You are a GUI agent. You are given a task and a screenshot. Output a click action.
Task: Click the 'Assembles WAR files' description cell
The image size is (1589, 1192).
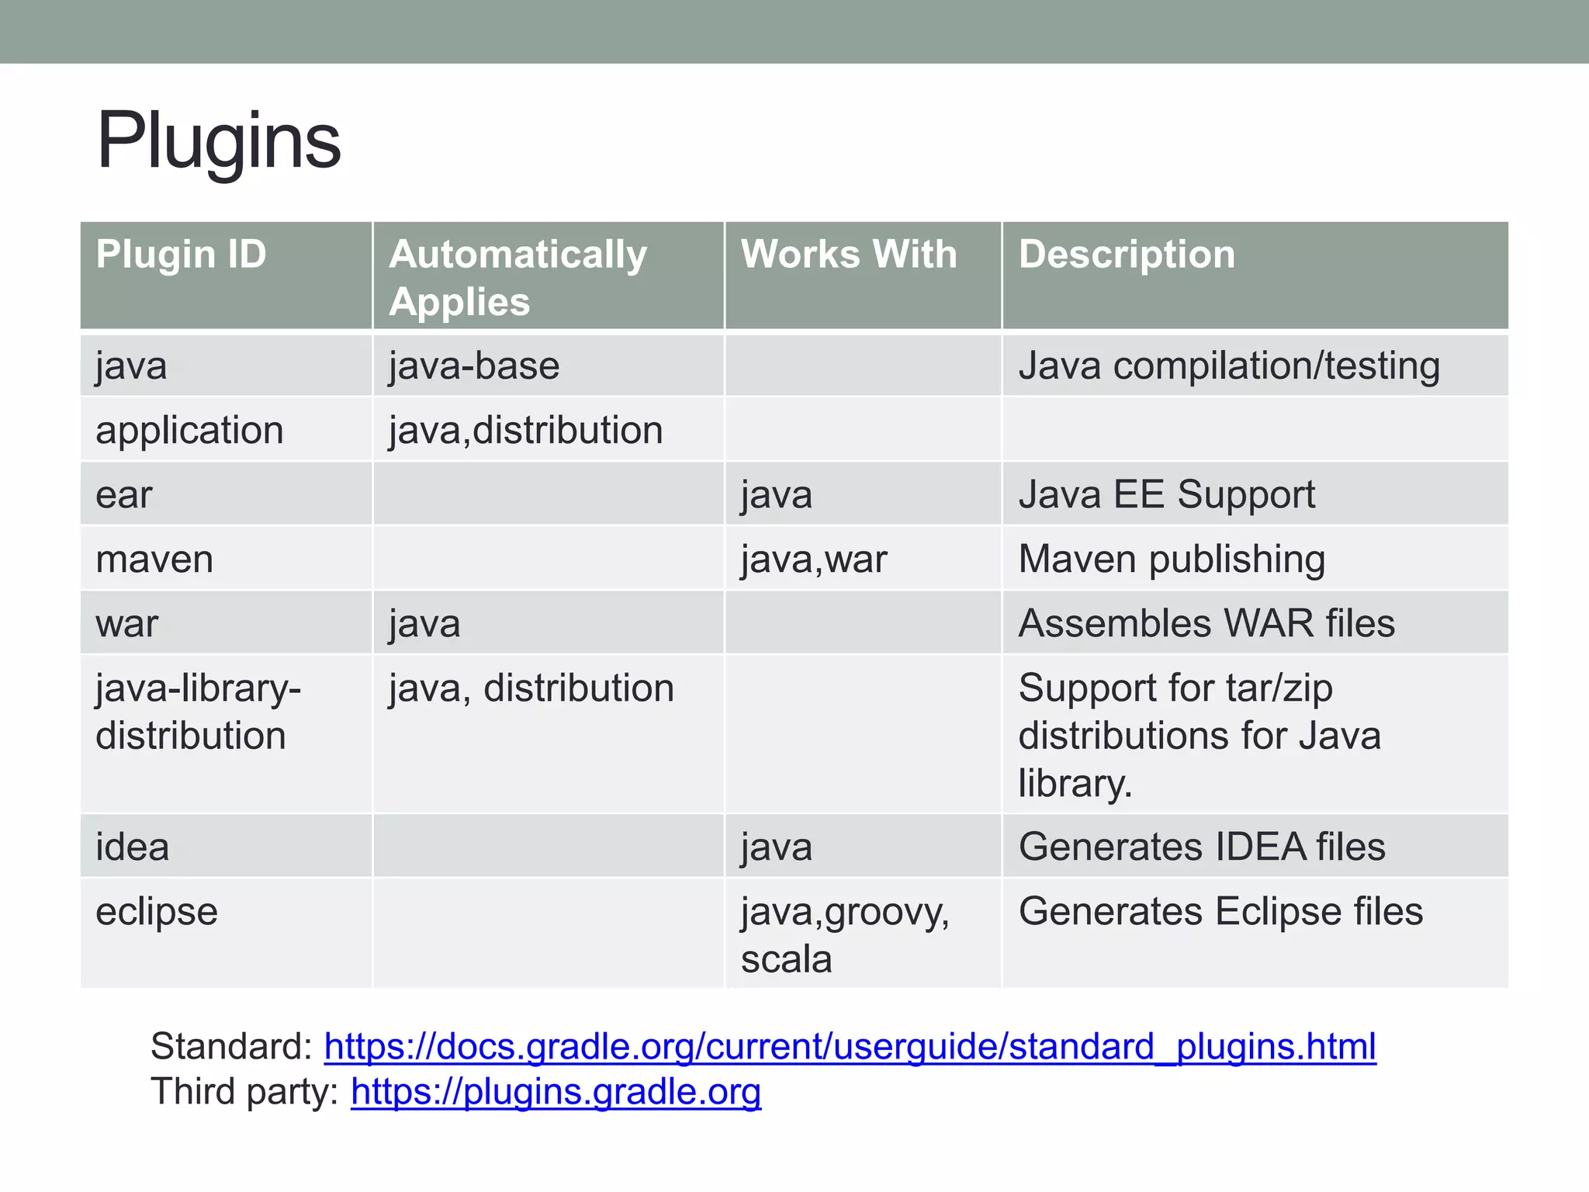pyautogui.click(x=1255, y=623)
